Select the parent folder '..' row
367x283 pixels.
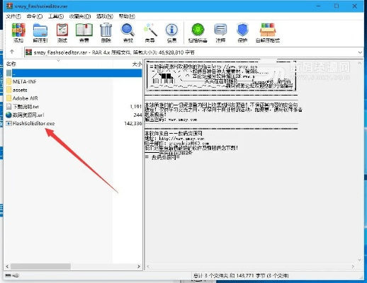[74, 73]
